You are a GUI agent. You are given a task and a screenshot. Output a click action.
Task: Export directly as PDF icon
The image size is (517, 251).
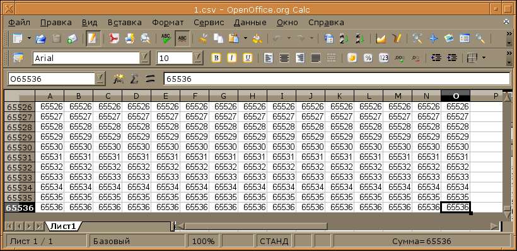pos(114,39)
